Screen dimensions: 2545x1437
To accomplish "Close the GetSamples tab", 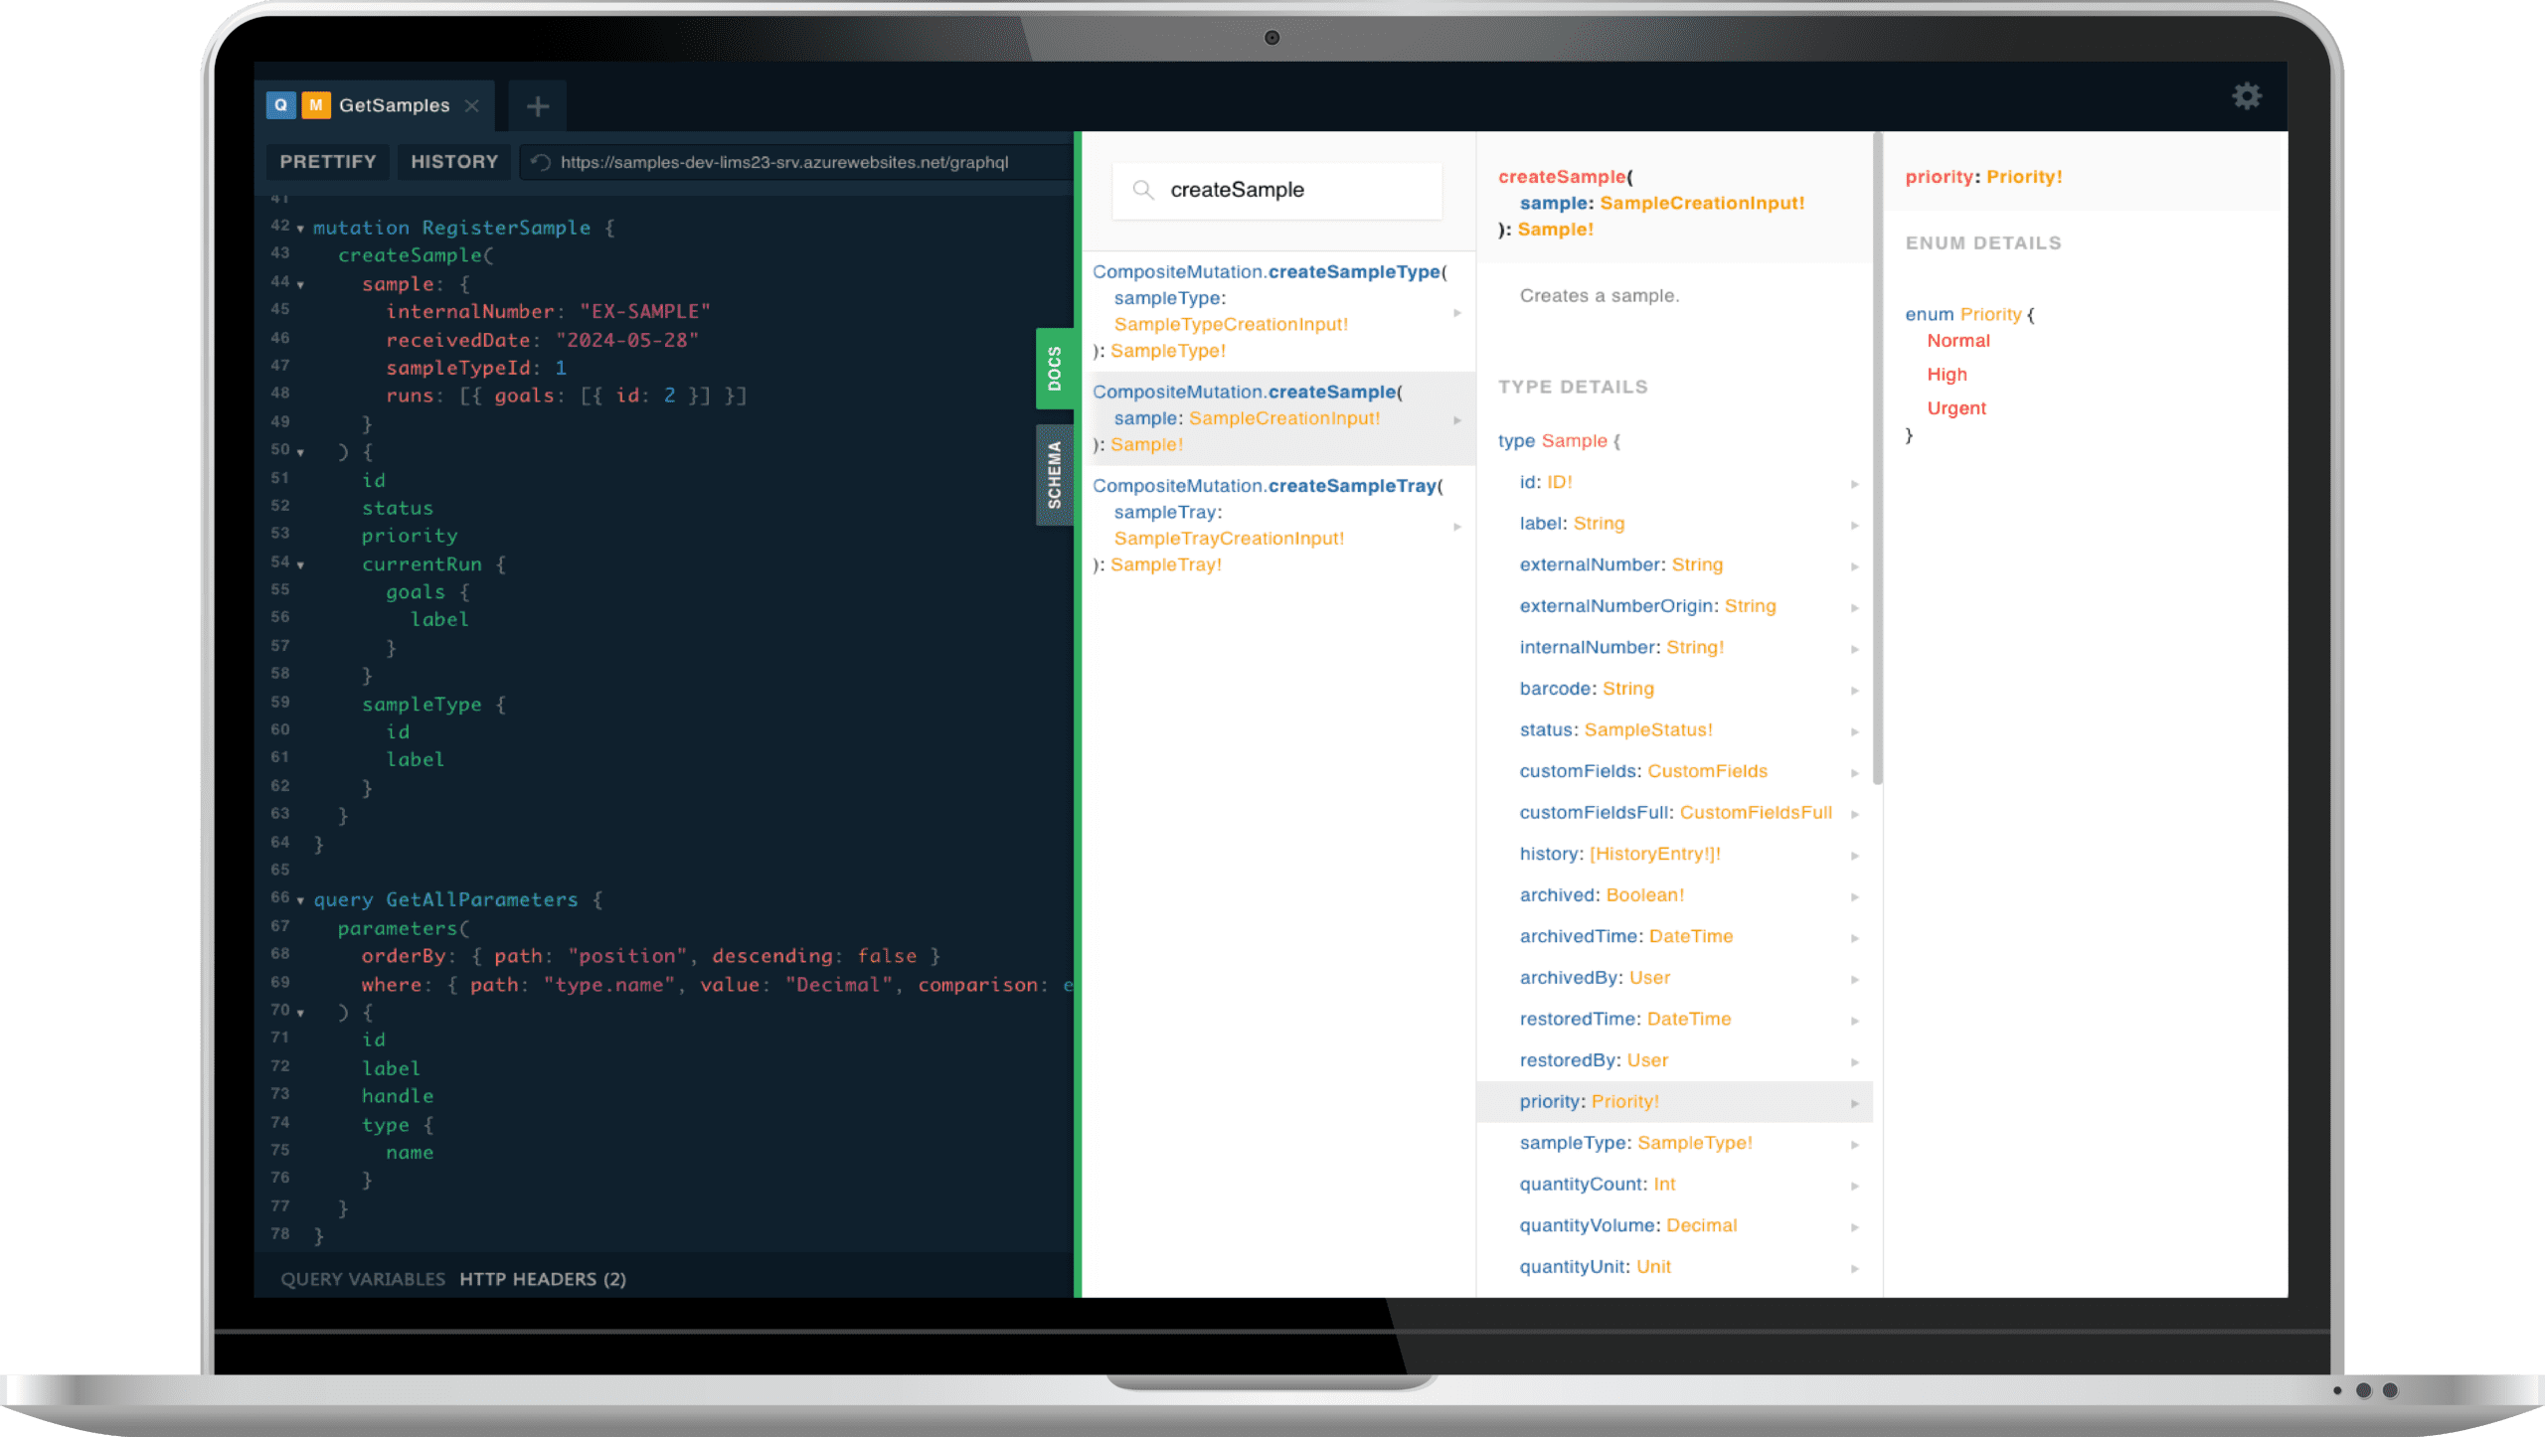I will pyautogui.click(x=472, y=105).
